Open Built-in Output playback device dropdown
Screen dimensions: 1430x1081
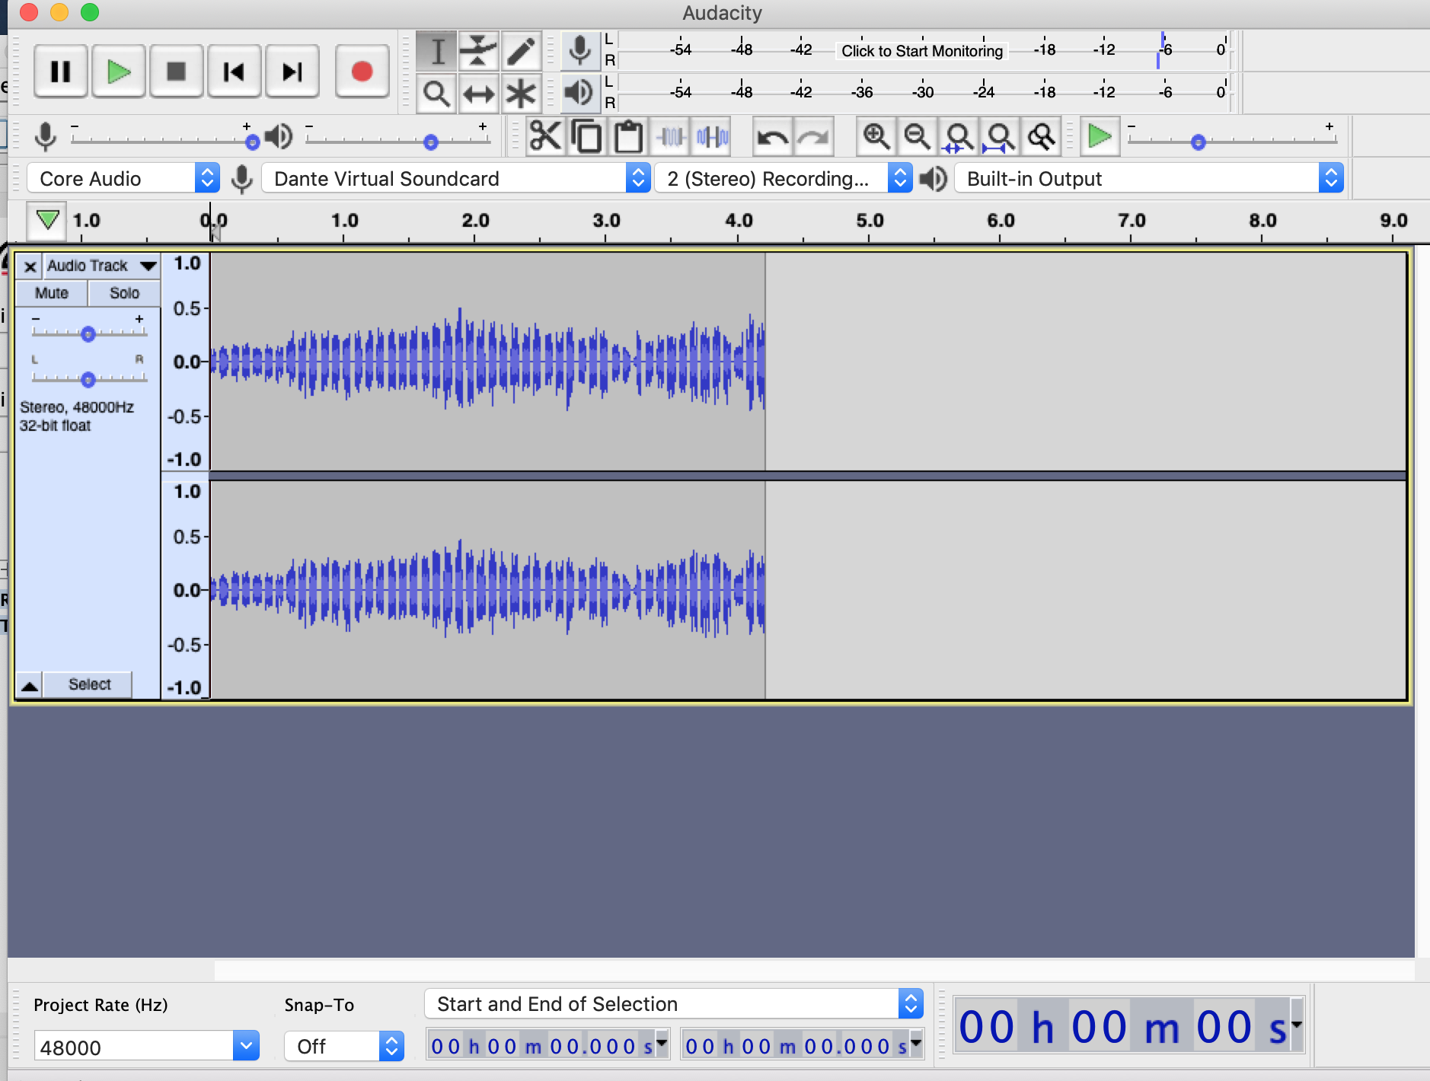1148,178
